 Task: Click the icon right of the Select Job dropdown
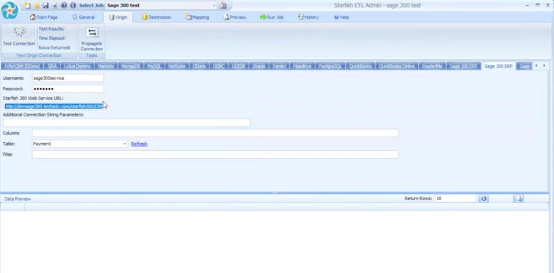point(223,5)
